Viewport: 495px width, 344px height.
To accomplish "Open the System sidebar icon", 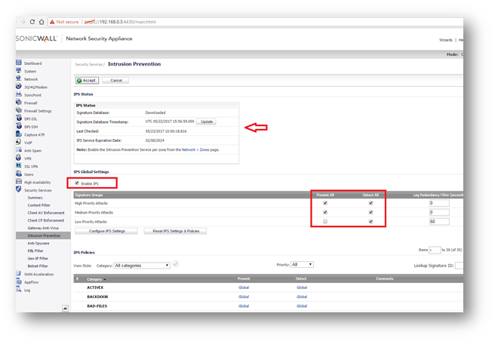I will tap(19, 70).
